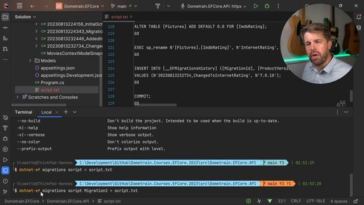This screenshot has width=364, height=205.
Task: Open the Build tool window hammer
Action: click(5, 128)
